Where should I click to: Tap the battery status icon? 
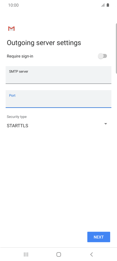[108, 5]
